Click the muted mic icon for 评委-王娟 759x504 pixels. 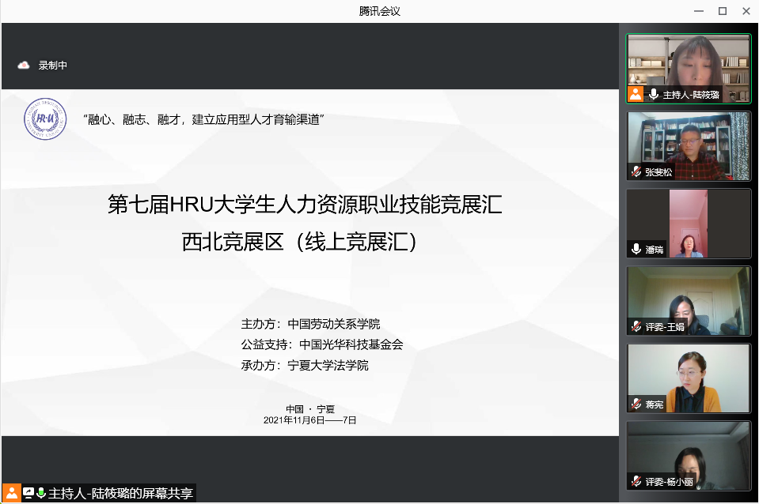pos(636,326)
